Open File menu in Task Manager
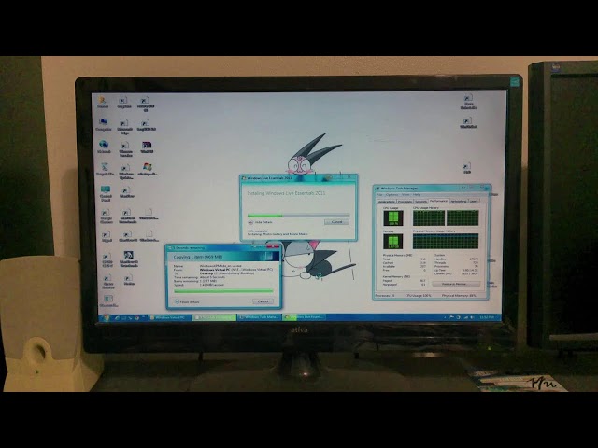This screenshot has width=598, height=448. coord(379,195)
